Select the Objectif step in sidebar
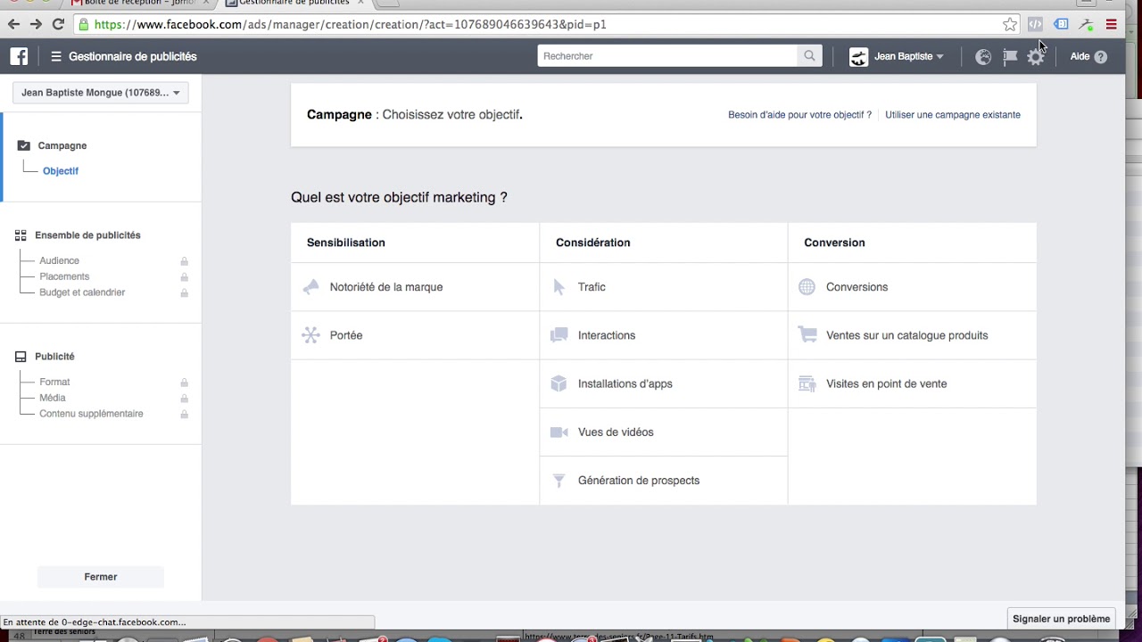 61,171
